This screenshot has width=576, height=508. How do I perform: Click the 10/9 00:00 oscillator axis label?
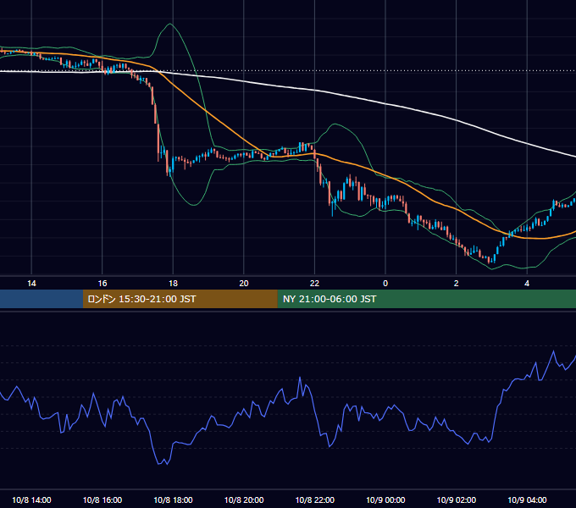click(x=385, y=500)
